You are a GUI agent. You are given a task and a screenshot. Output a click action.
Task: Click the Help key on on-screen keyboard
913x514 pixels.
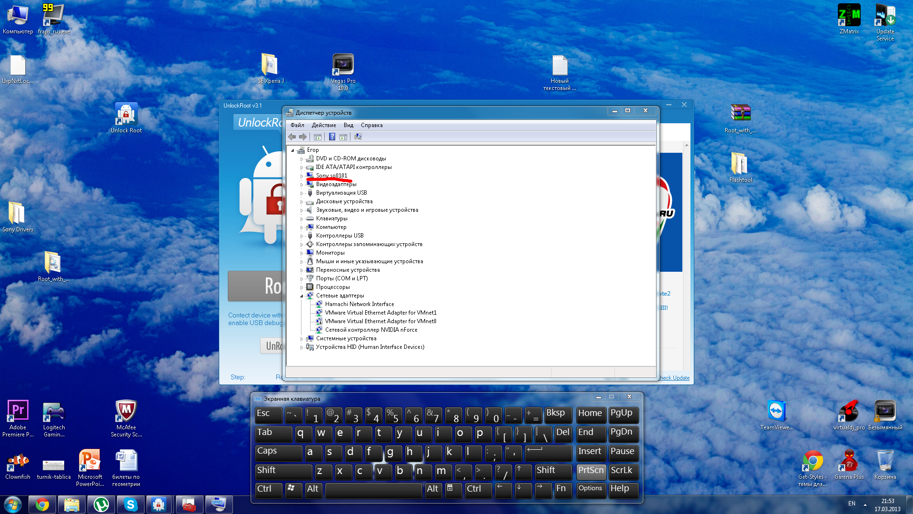click(x=623, y=490)
